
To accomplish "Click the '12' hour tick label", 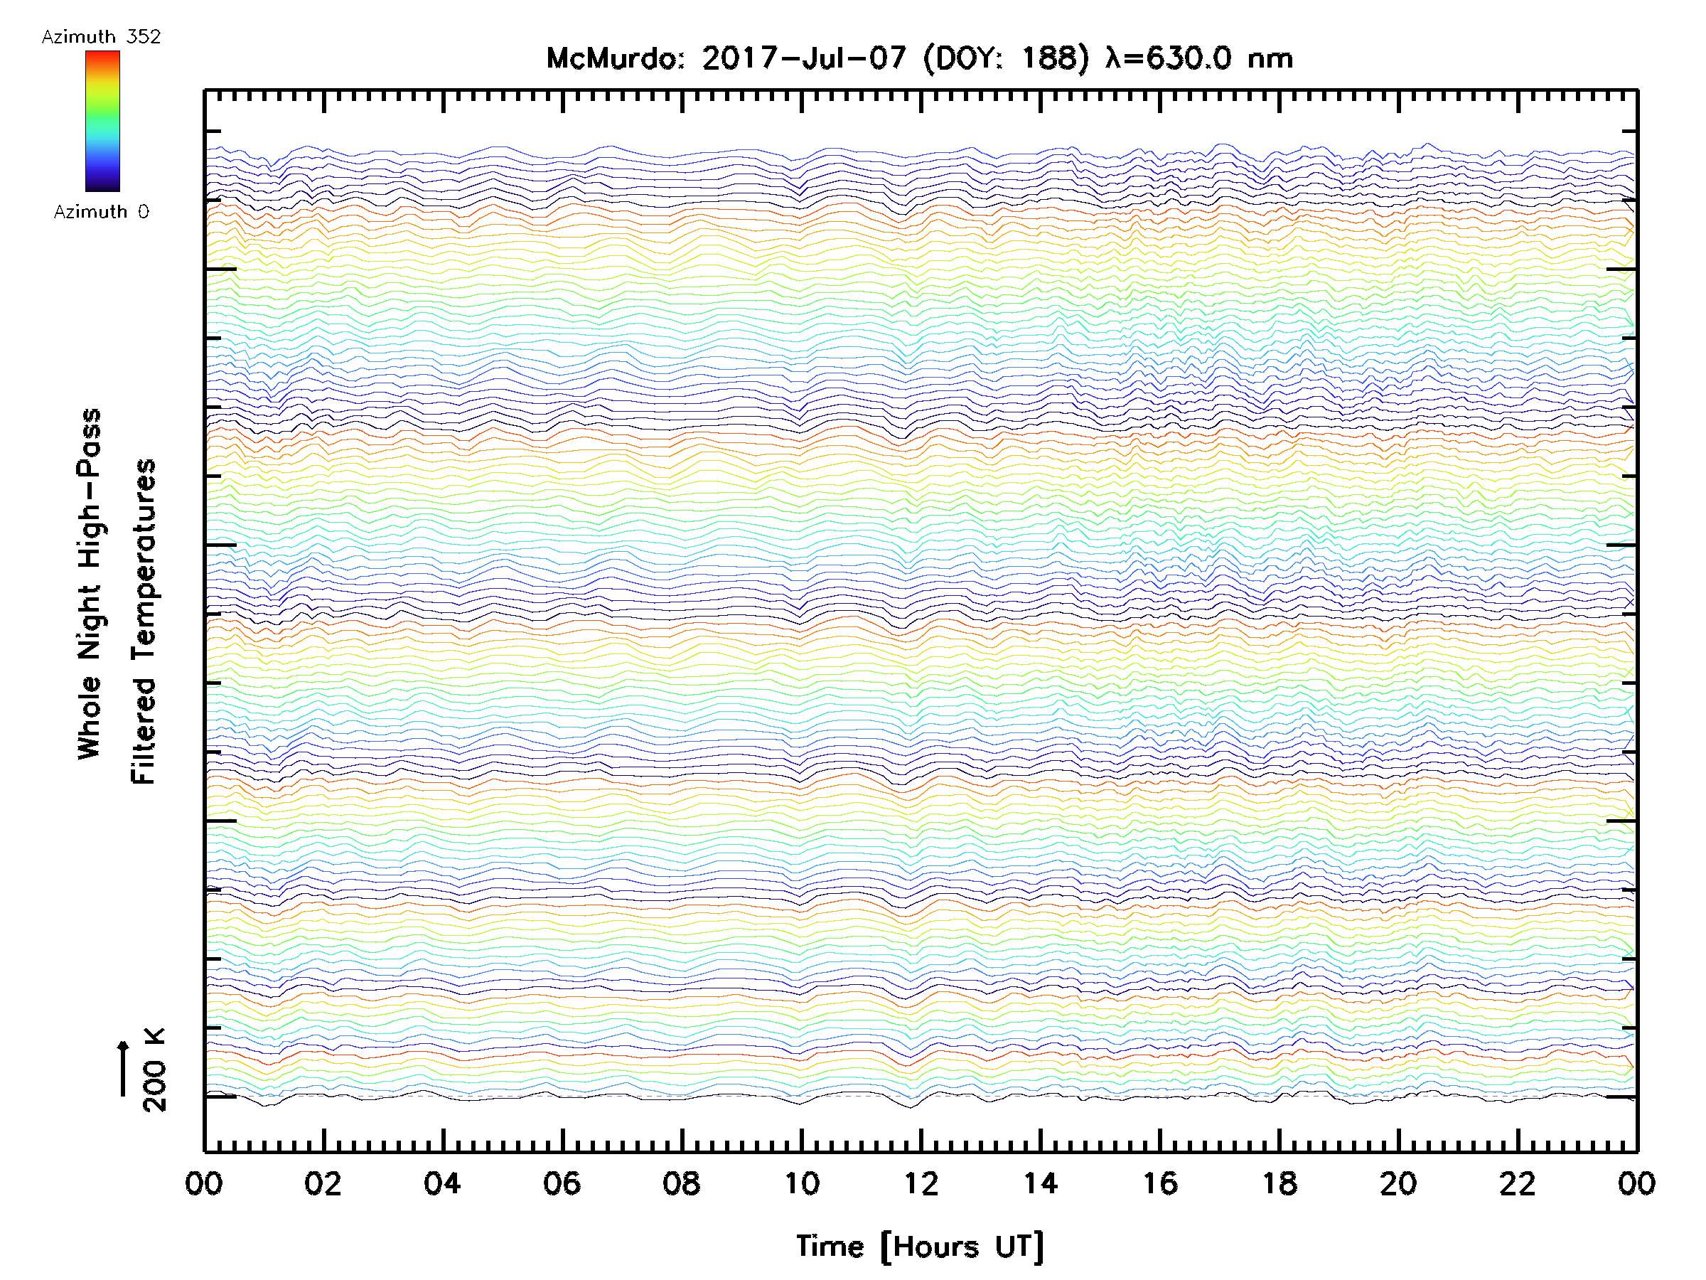I will (x=921, y=1184).
